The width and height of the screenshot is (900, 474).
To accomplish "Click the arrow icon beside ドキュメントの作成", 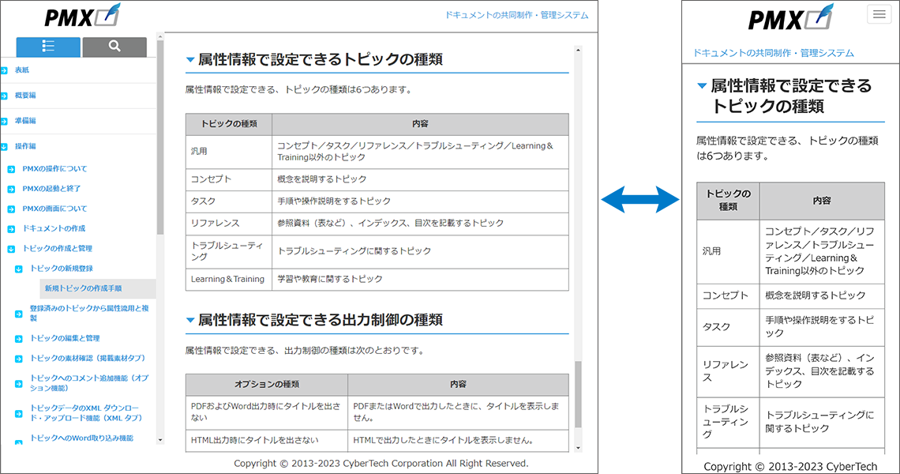I will pos(11,229).
